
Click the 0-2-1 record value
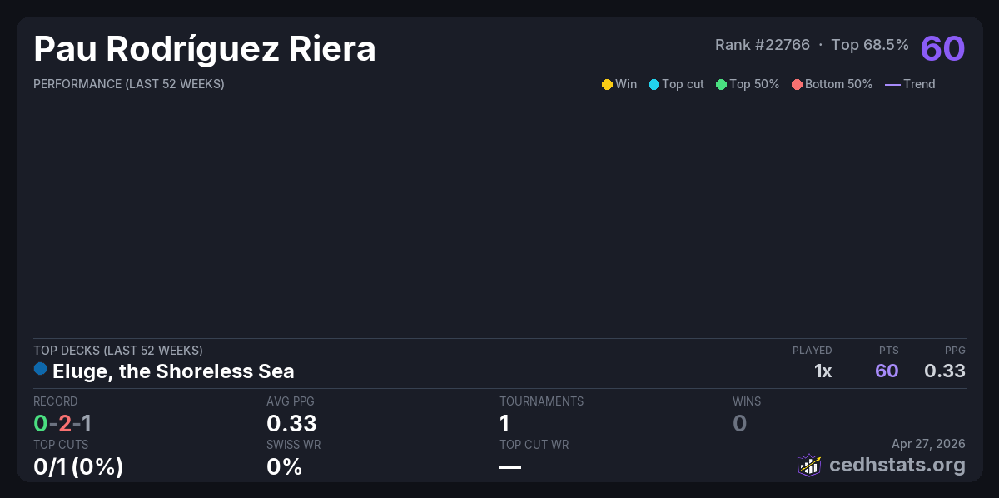pyautogui.click(x=62, y=424)
